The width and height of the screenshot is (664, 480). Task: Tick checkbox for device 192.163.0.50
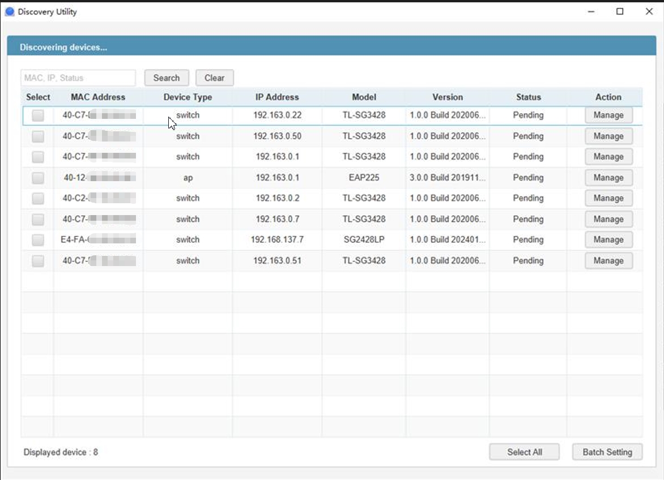38,136
